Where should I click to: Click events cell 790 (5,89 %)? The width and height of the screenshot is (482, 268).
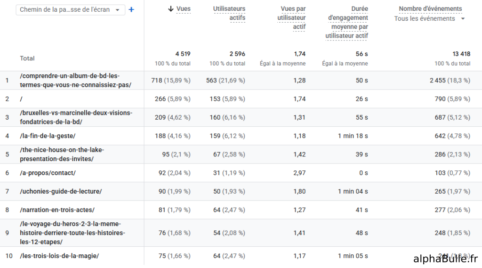[452, 99]
